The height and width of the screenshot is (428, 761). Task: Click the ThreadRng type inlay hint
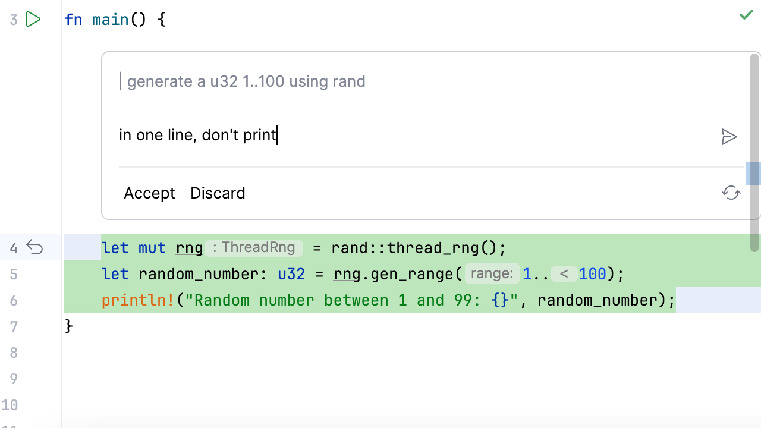click(x=254, y=248)
